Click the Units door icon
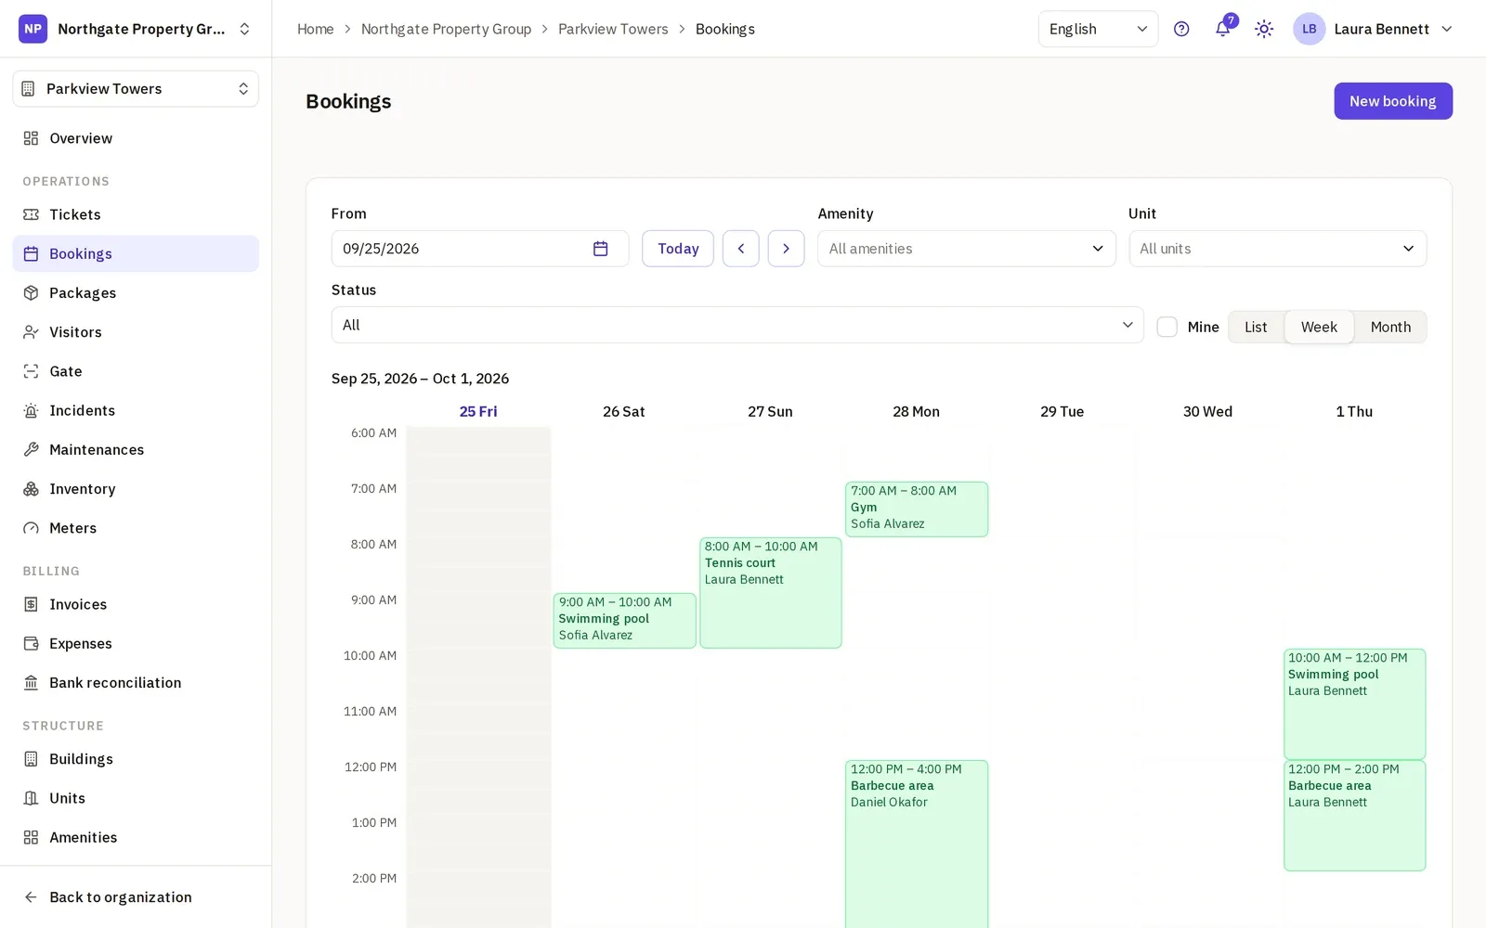 pos(31,798)
